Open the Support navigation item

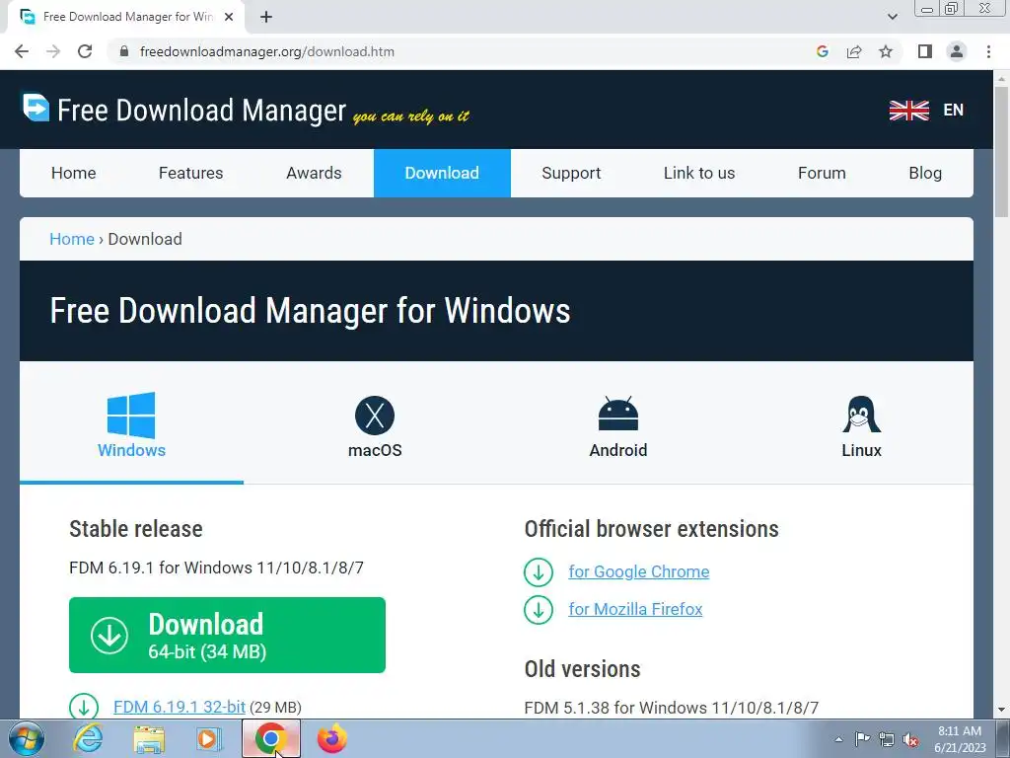pos(571,173)
